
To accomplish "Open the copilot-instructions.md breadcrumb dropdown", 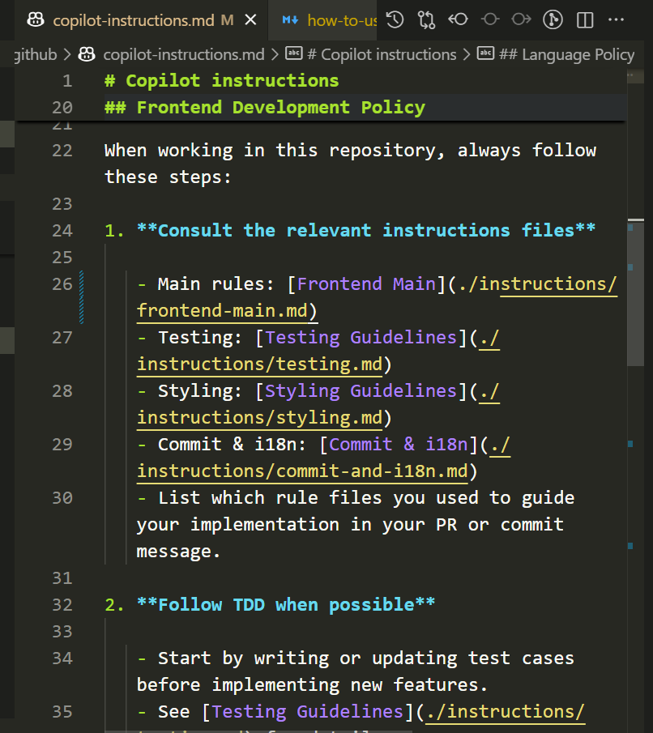I will pyautogui.click(x=183, y=54).
